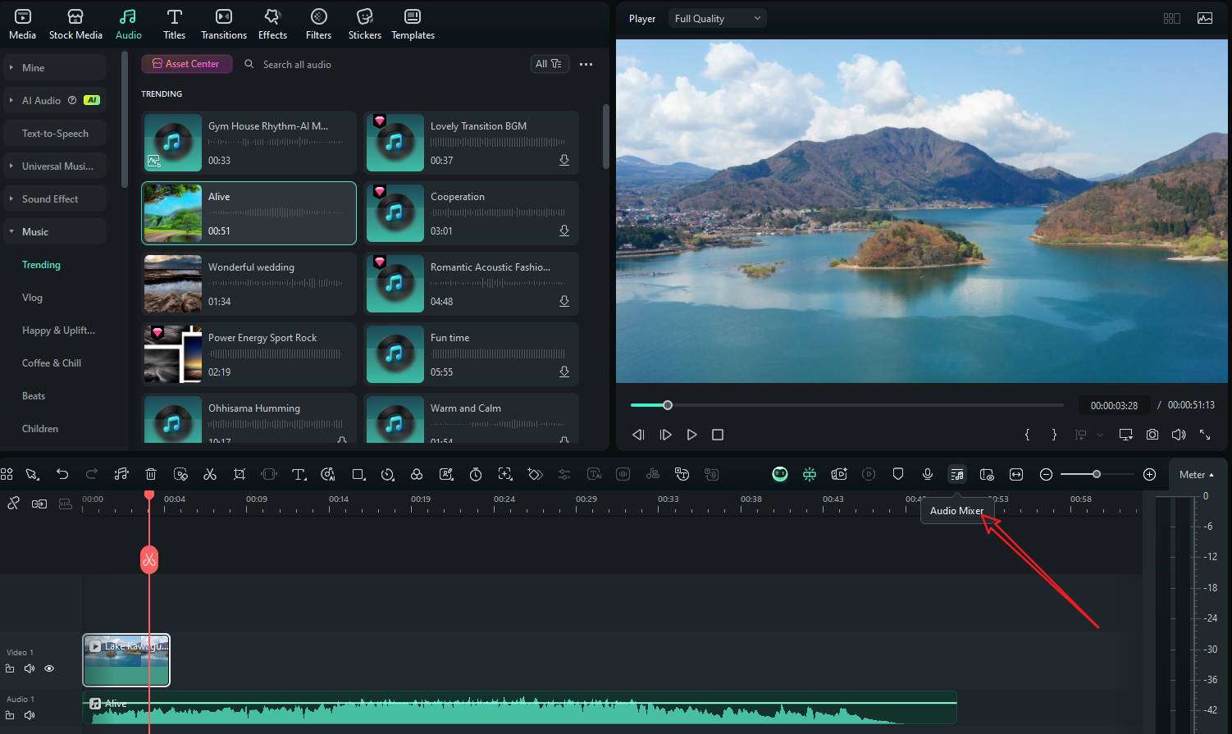The image size is (1232, 734).
Task: Select the crop tool in timeline toolbar
Action: 240,474
